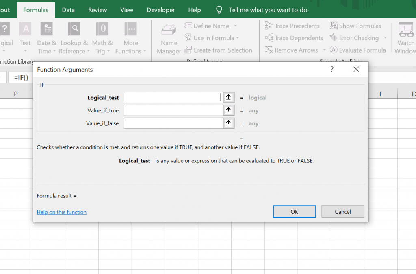This screenshot has width=416, height=274.
Task: Confirm the function with the OK button
Action: [x=295, y=212]
